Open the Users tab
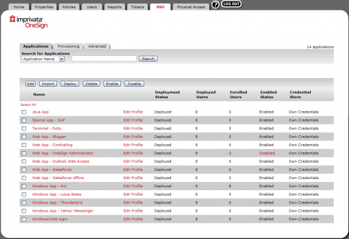349x239 pixels. [92, 7]
